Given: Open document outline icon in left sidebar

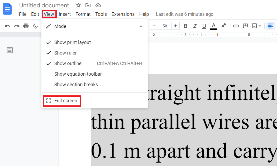Looking at the screenshot, I should pyautogui.click(x=10, y=50).
